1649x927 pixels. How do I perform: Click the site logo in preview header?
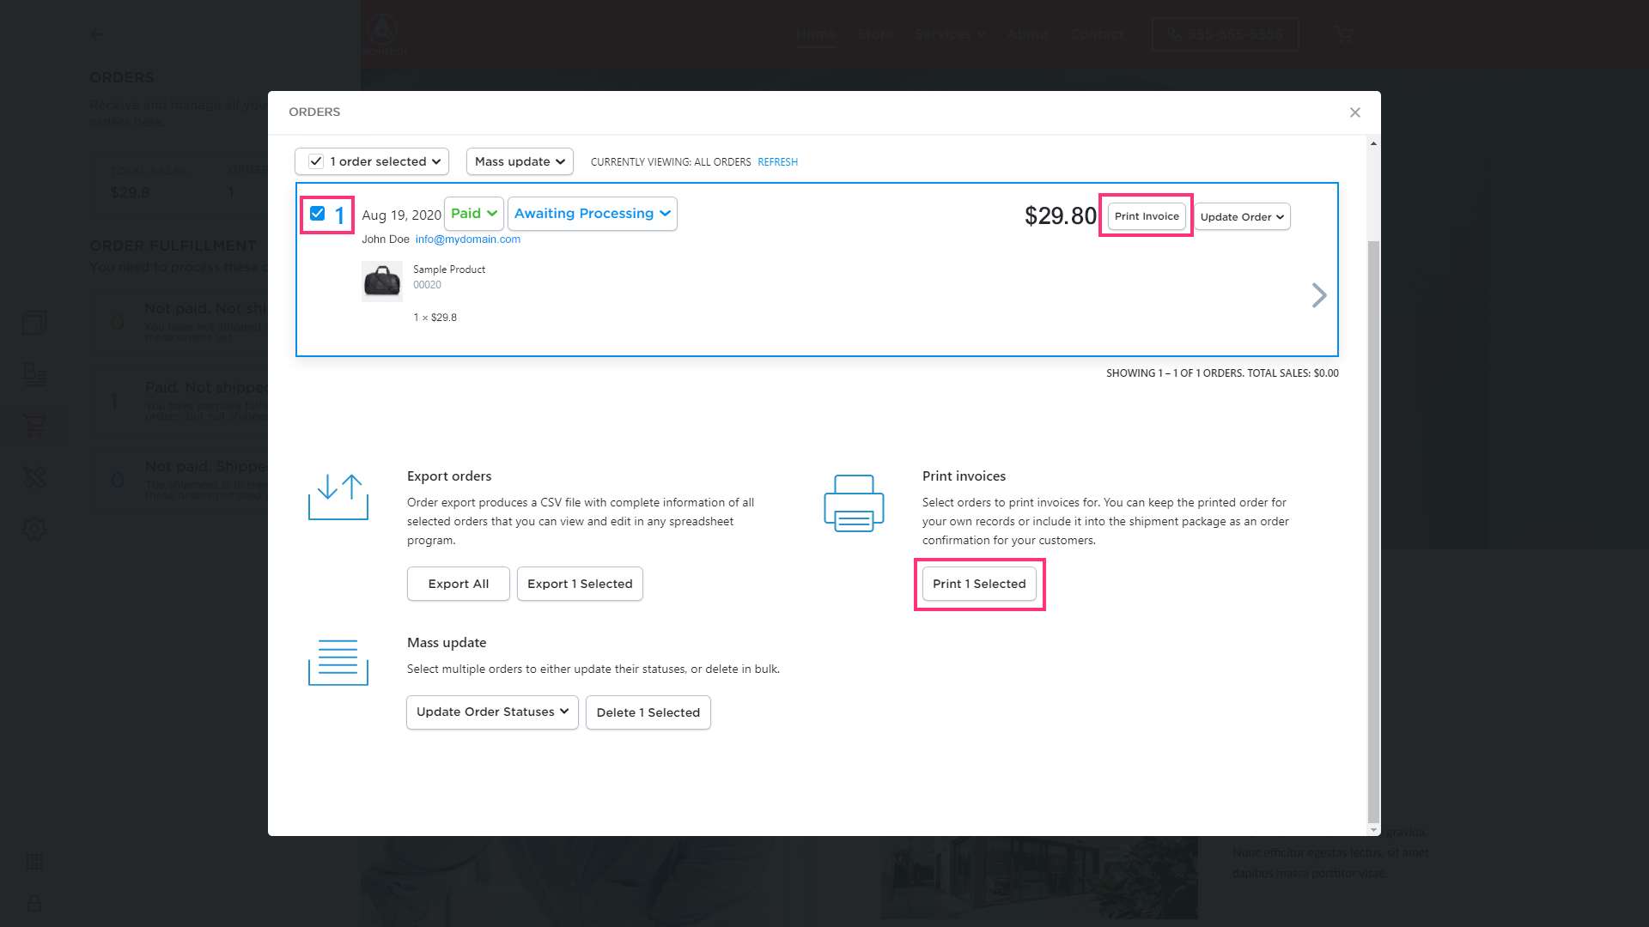pos(383,34)
